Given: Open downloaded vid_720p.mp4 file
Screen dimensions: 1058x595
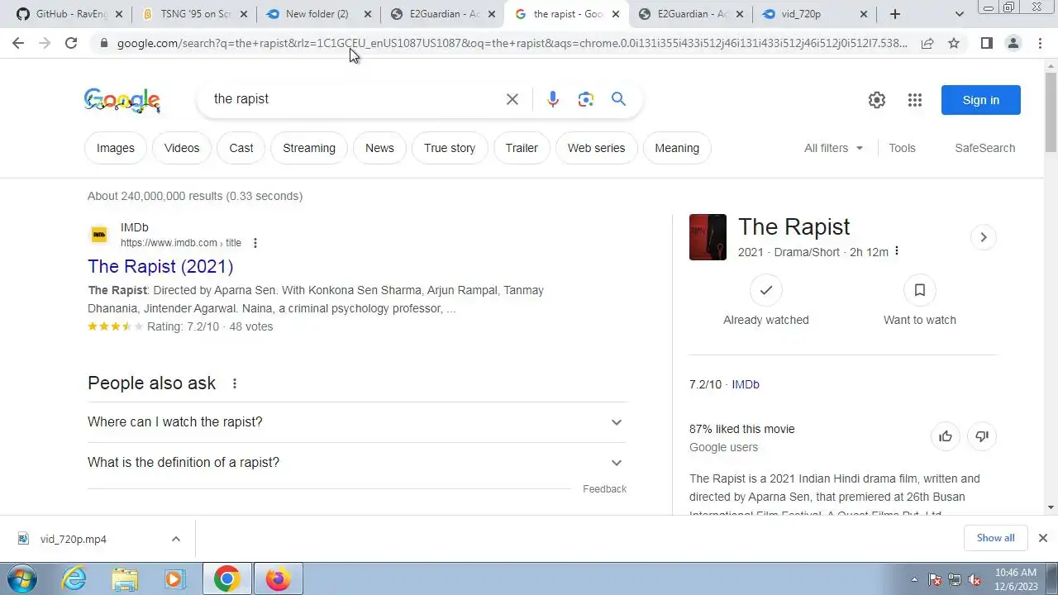Looking at the screenshot, I should pyautogui.click(x=74, y=539).
